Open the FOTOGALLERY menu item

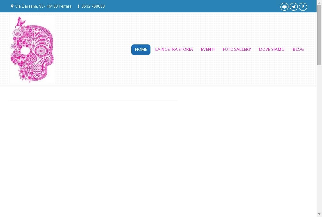237,50
